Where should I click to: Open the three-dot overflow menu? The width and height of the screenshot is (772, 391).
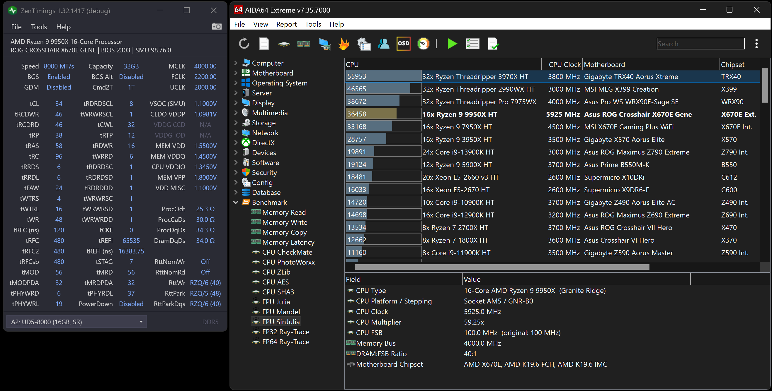tap(756, 44)
